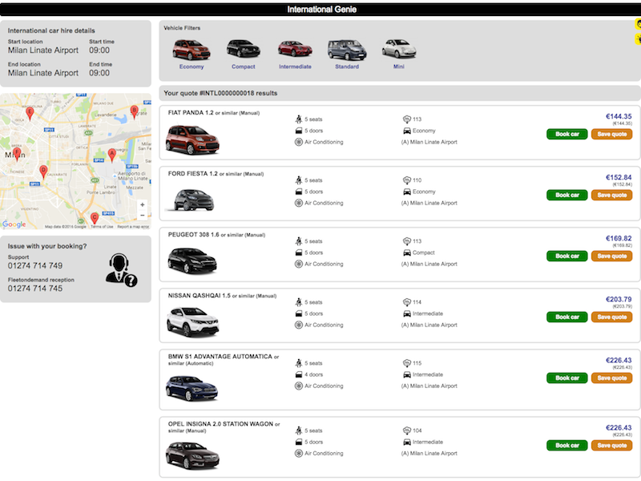Click the Economy filter label

point(191,67)
